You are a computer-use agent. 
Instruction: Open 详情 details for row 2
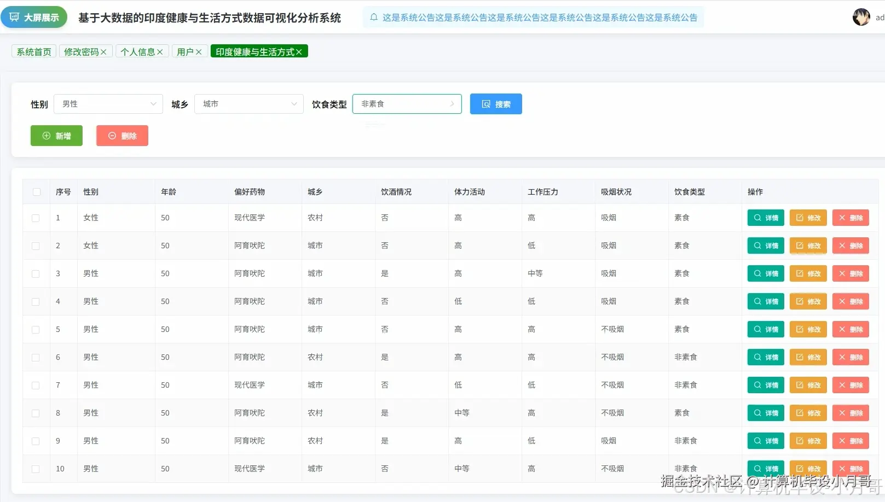coord(766,246)
